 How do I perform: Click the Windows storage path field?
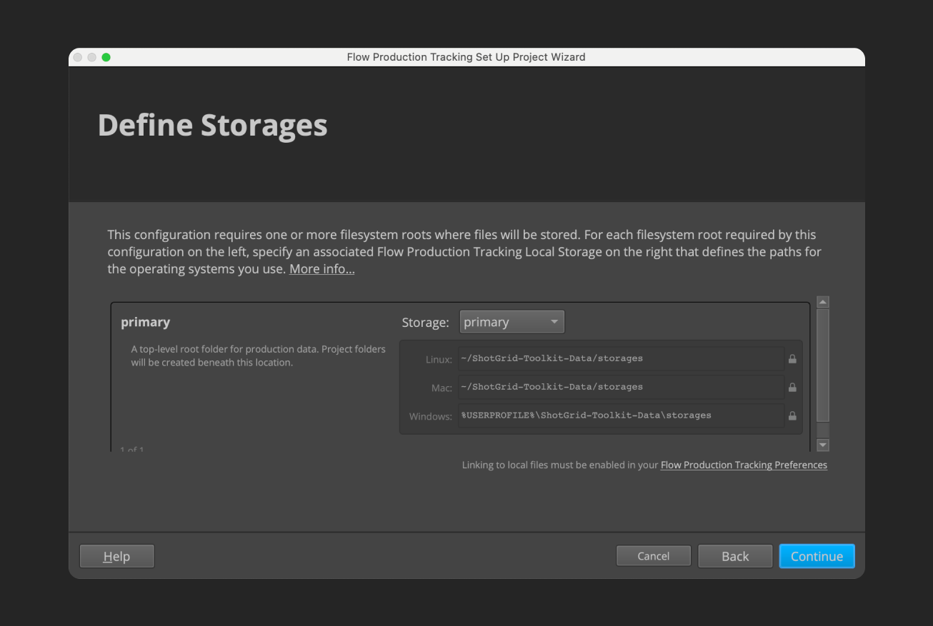click(621, 415)
